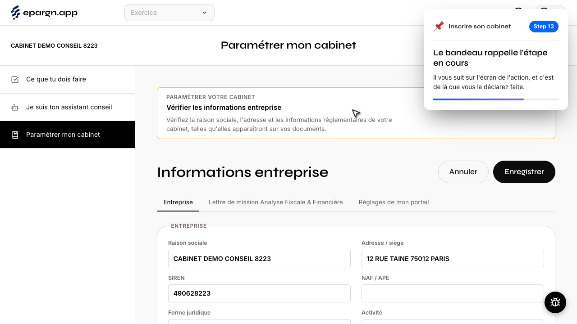Open the Exercice dropdown
Viewport: 577px width, 324px height.
pos(169,13)
